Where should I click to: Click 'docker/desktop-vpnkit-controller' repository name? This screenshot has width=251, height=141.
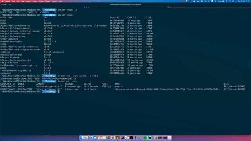(19, 47)
